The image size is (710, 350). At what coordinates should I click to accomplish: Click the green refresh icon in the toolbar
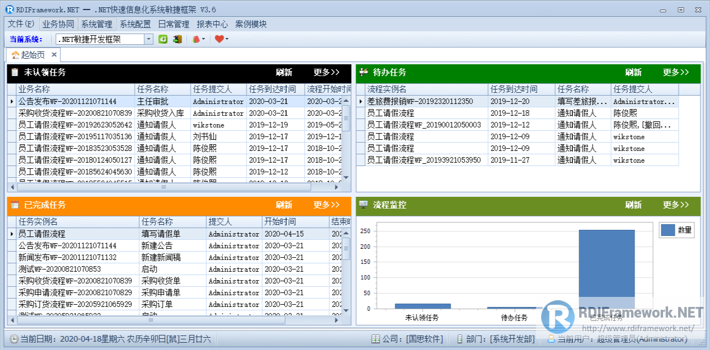(163, 39)
